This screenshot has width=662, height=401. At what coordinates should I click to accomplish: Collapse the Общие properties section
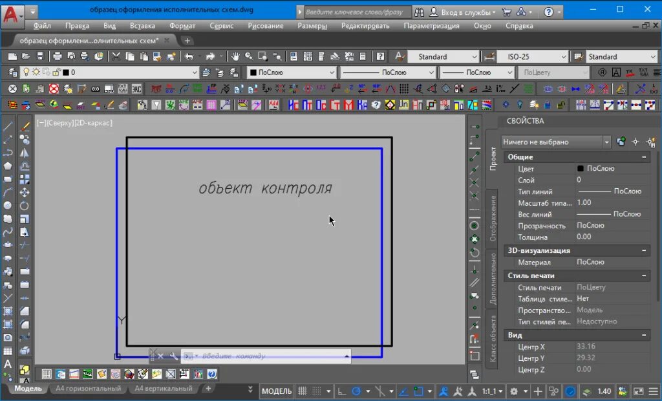(644, 157)
